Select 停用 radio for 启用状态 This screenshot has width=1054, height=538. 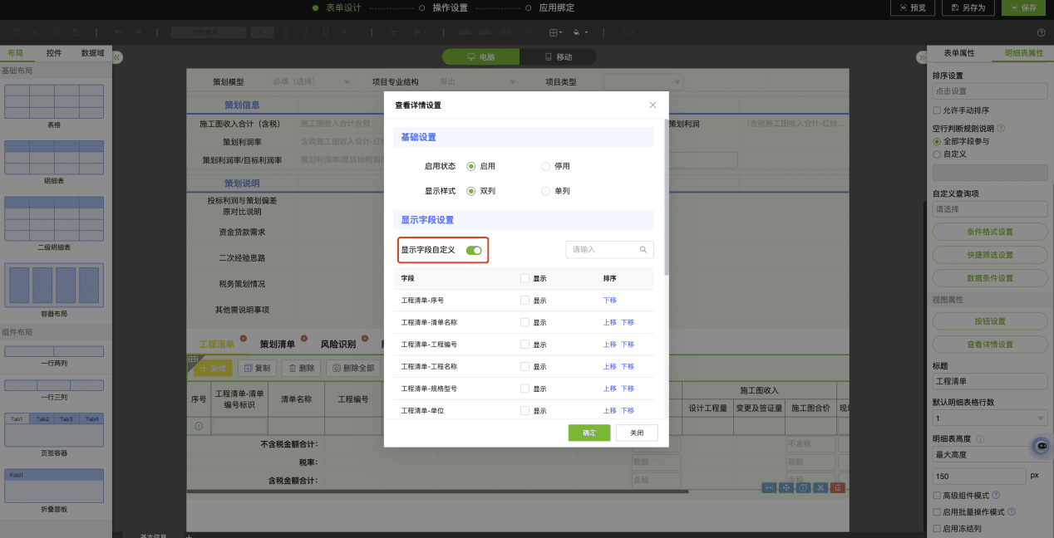click(x=546, y=166)
